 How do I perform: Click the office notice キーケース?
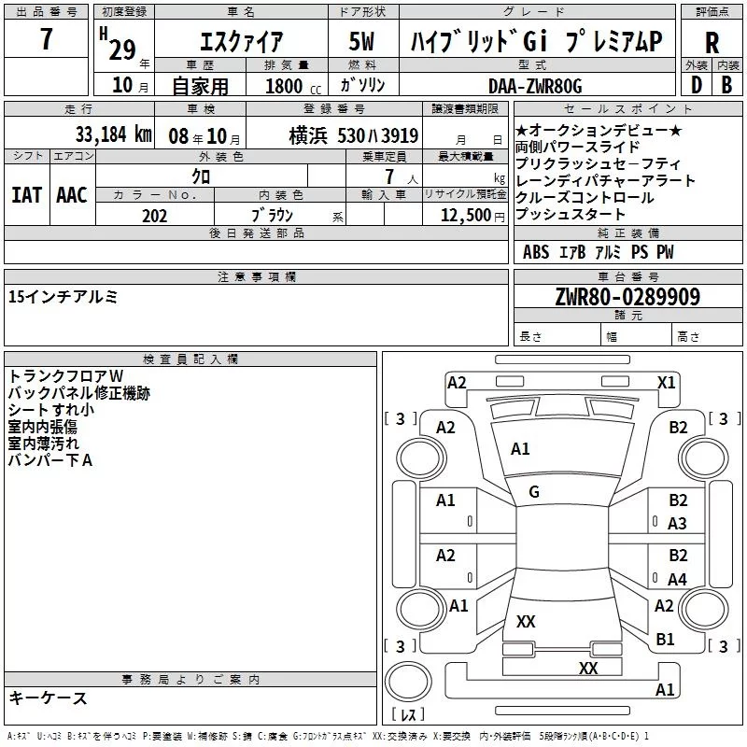(49, 698)
